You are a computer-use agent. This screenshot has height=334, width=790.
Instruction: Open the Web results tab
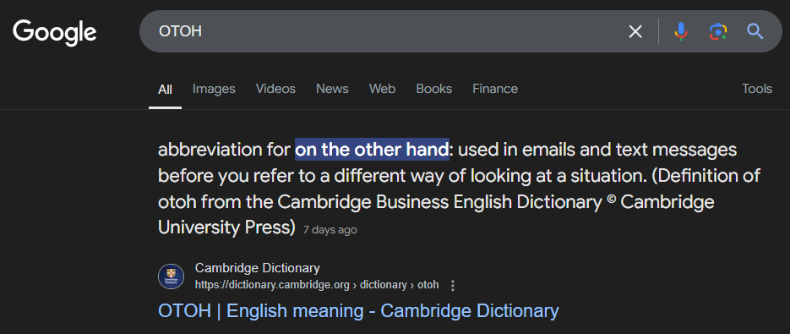pos(382,89)
